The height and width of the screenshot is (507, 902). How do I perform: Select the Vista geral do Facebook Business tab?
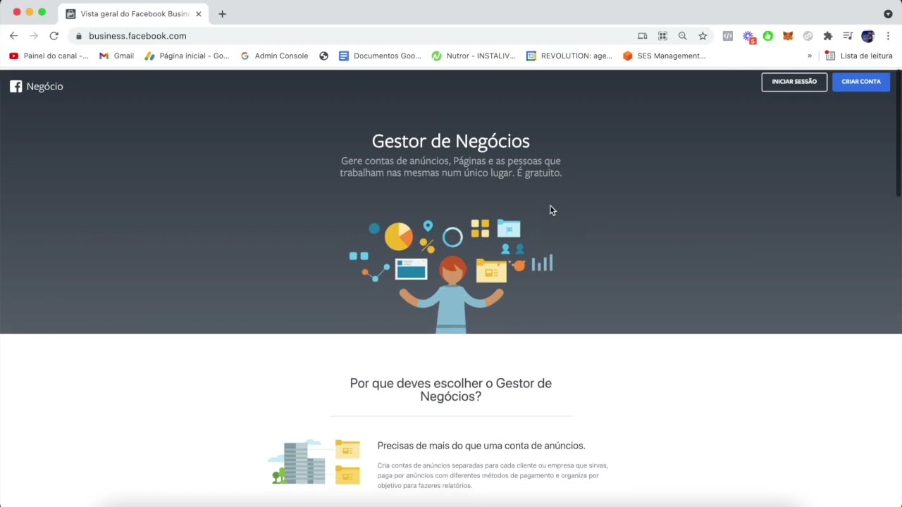tap(134, 14)
